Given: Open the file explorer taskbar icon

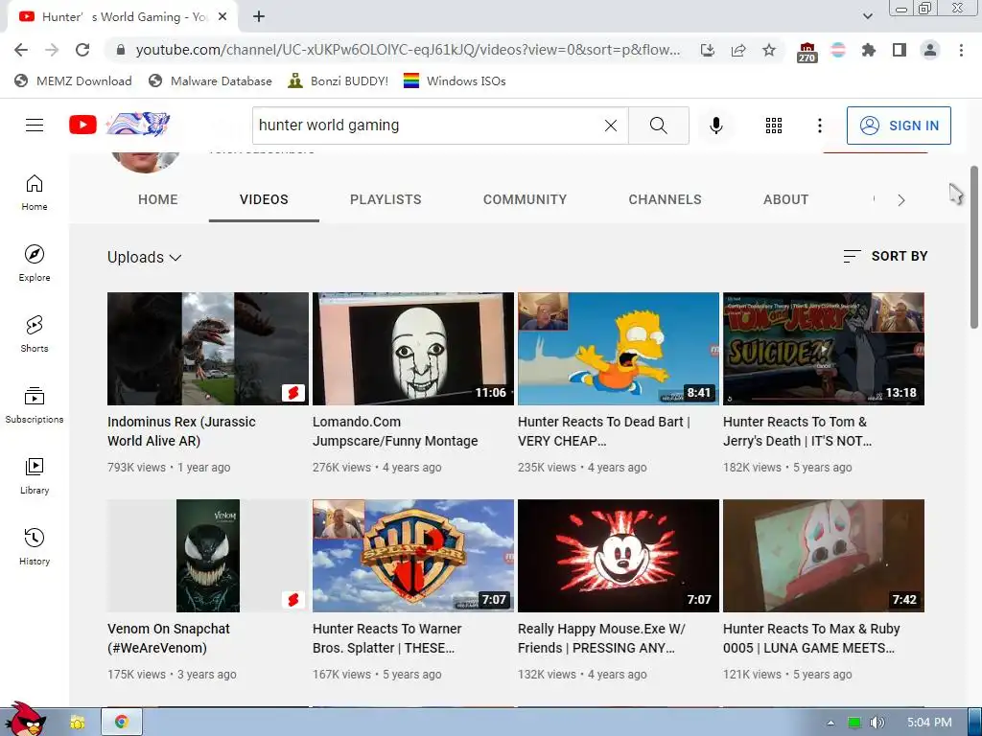Looking at the screenshot, I should coord(78,723).
